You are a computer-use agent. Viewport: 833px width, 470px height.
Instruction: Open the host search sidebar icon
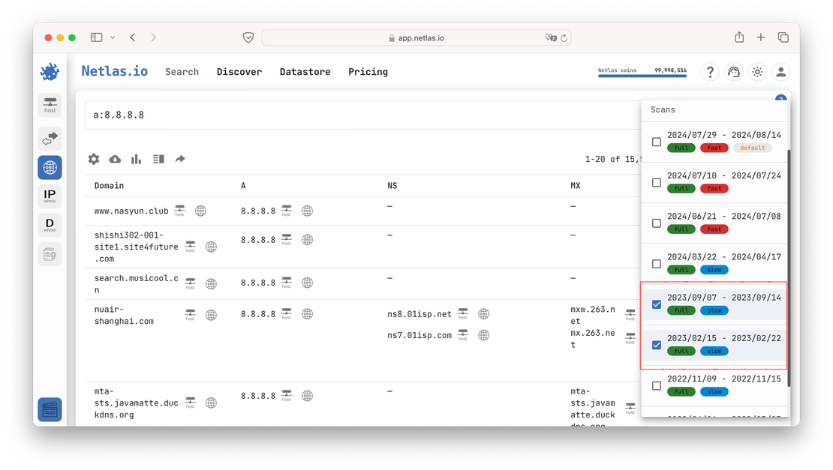point(50,105)
